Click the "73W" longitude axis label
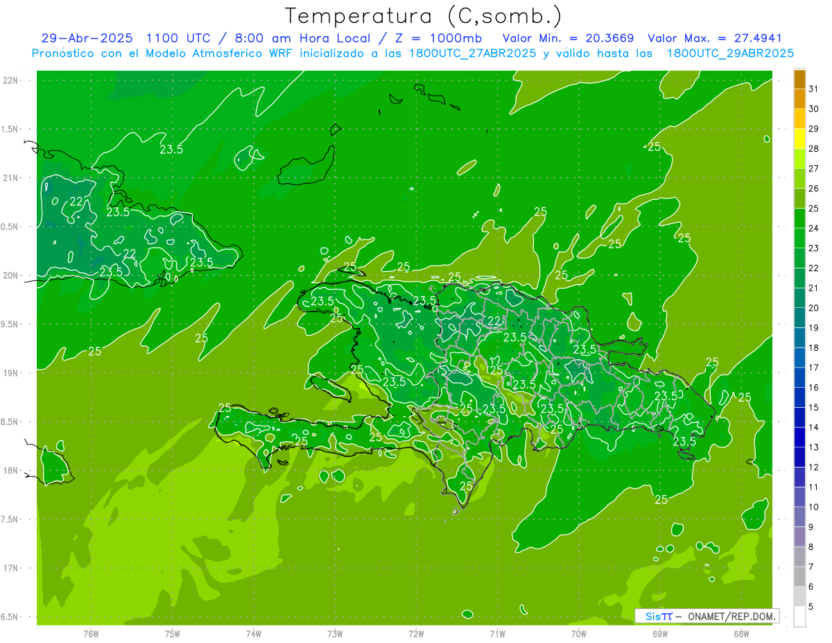The width and height of the screenshot is (832, 643). (335, 634)
